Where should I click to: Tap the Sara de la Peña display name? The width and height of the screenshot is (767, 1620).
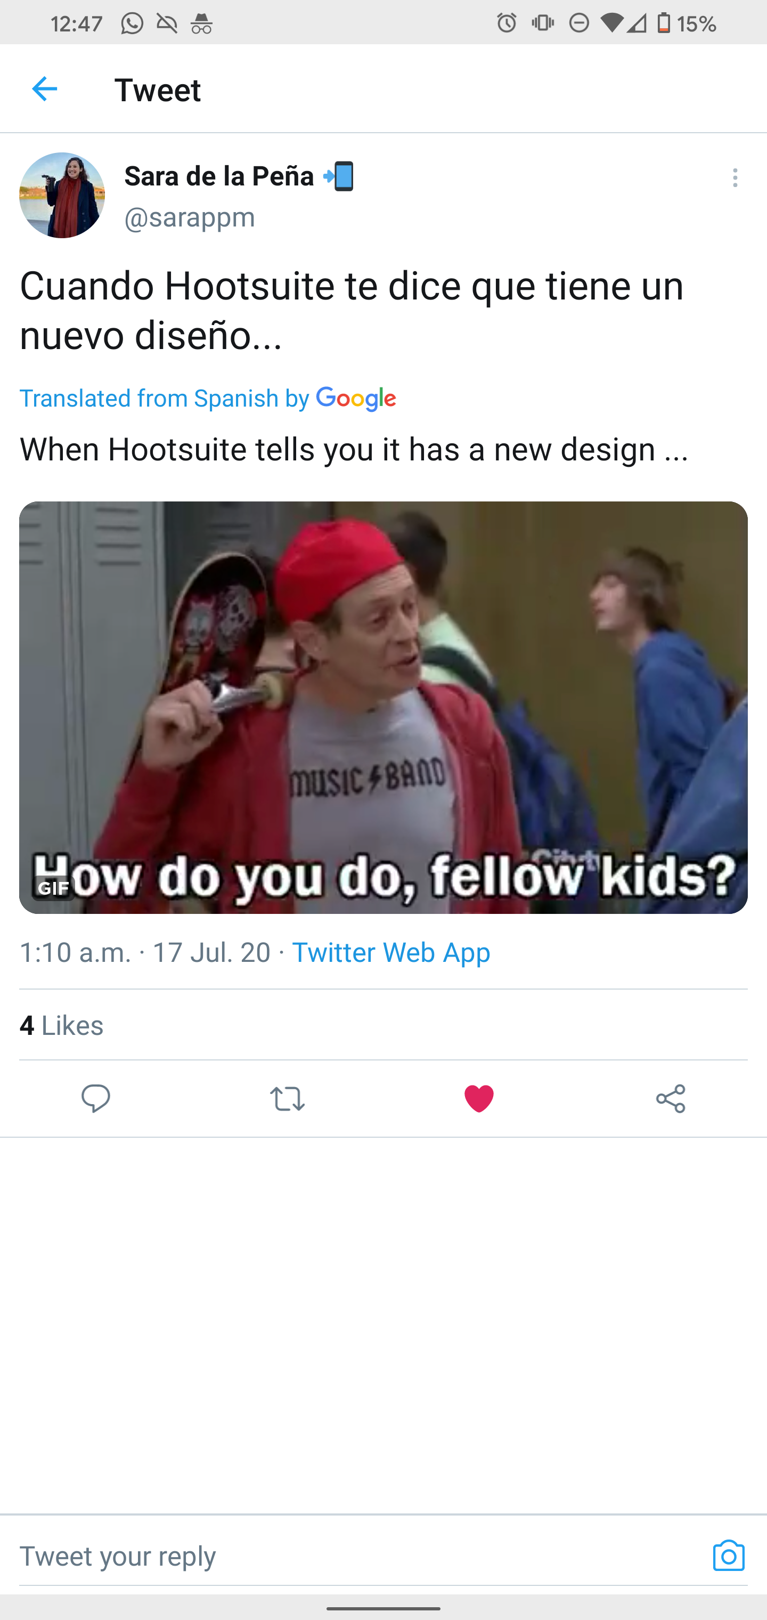click(x=219, y=175)
